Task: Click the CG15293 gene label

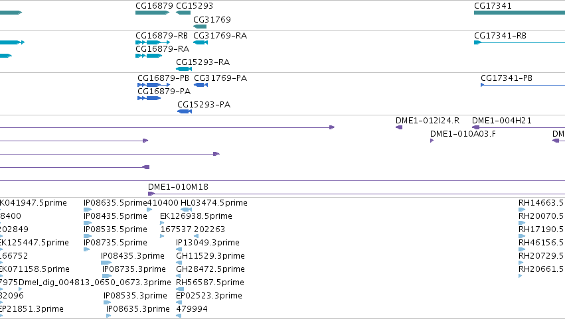Action: click(x=195, y=6)
